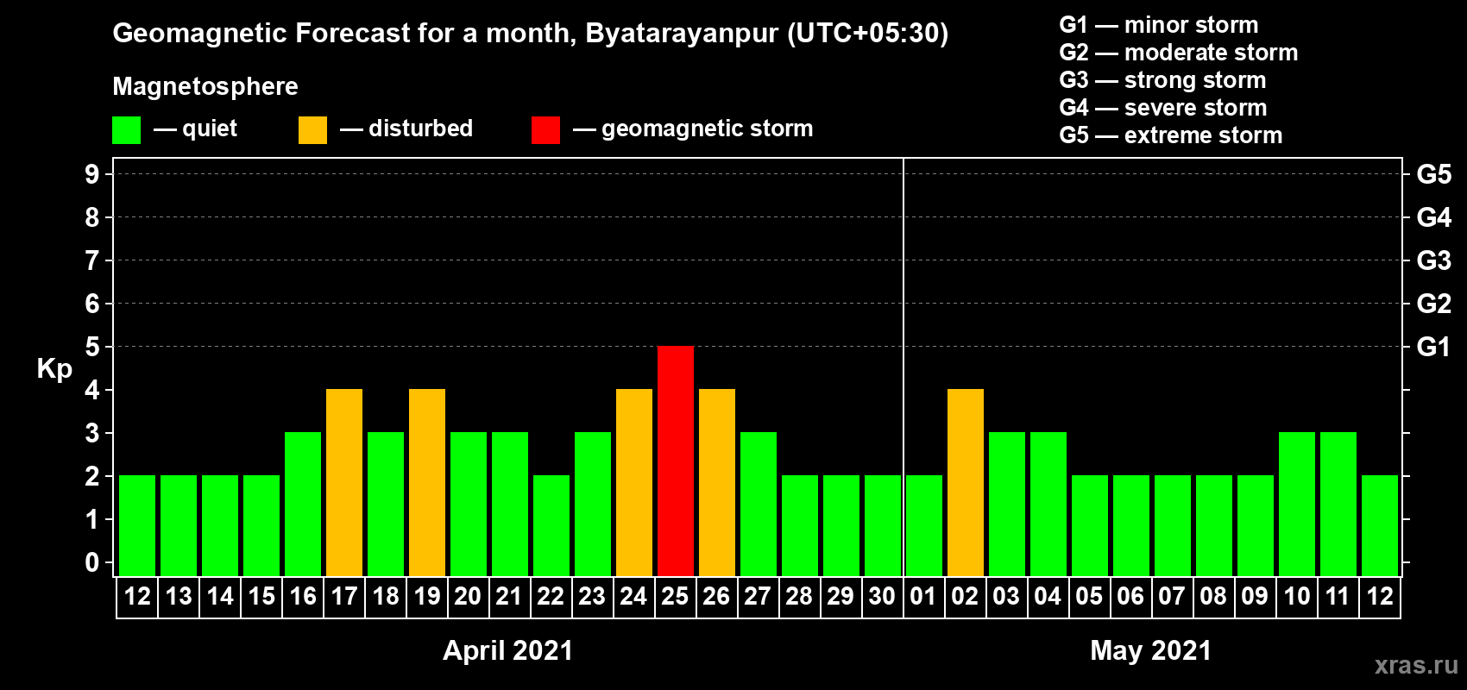This screenshot has height=690, width=1467.
Task: Click date label 12 in April
Action: 137,596
